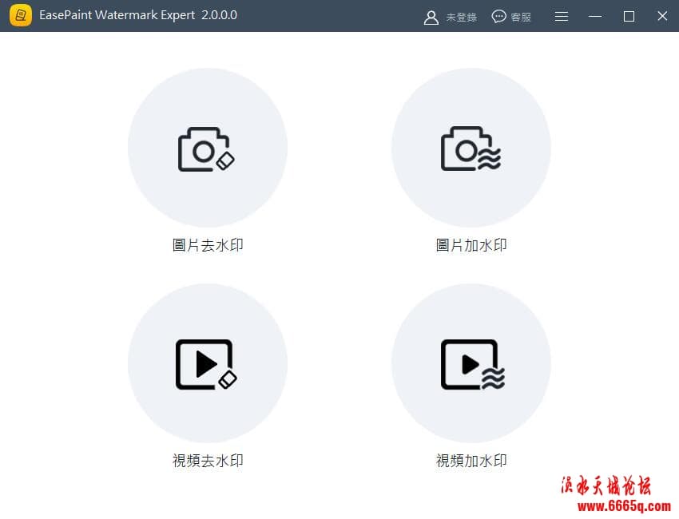The width and height of the screenshot is (679, 519).
Task: Select the 圖片去水印 label
Action: [x=208, y=245]
